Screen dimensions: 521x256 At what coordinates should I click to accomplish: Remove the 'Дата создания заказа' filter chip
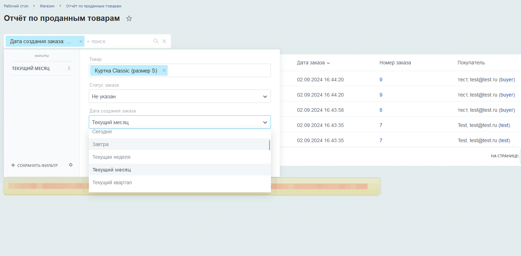click(x=81, y=41)
